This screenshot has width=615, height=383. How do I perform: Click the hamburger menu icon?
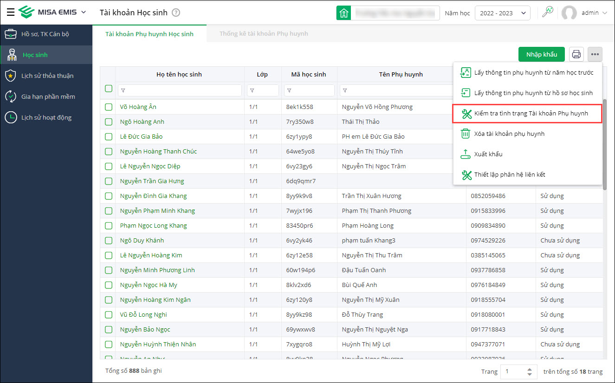[x=10, y=13]
